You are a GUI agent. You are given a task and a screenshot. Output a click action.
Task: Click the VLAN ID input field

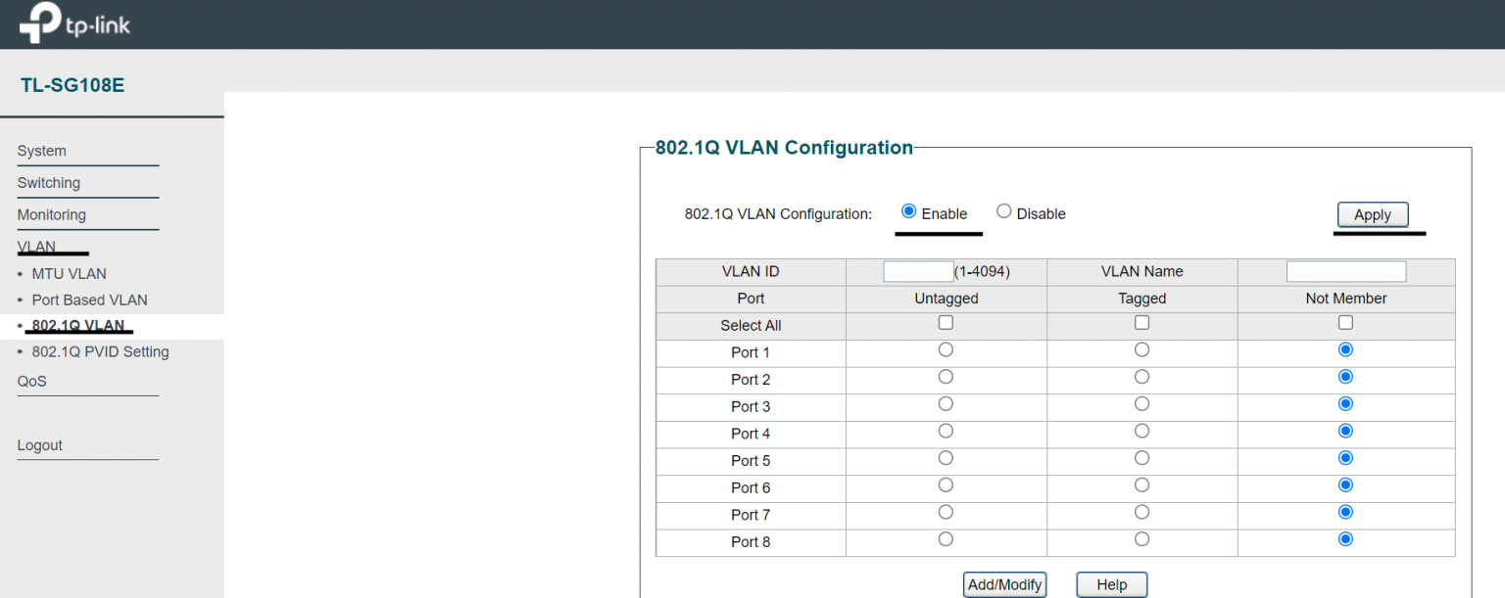click(x=918, y=271)
